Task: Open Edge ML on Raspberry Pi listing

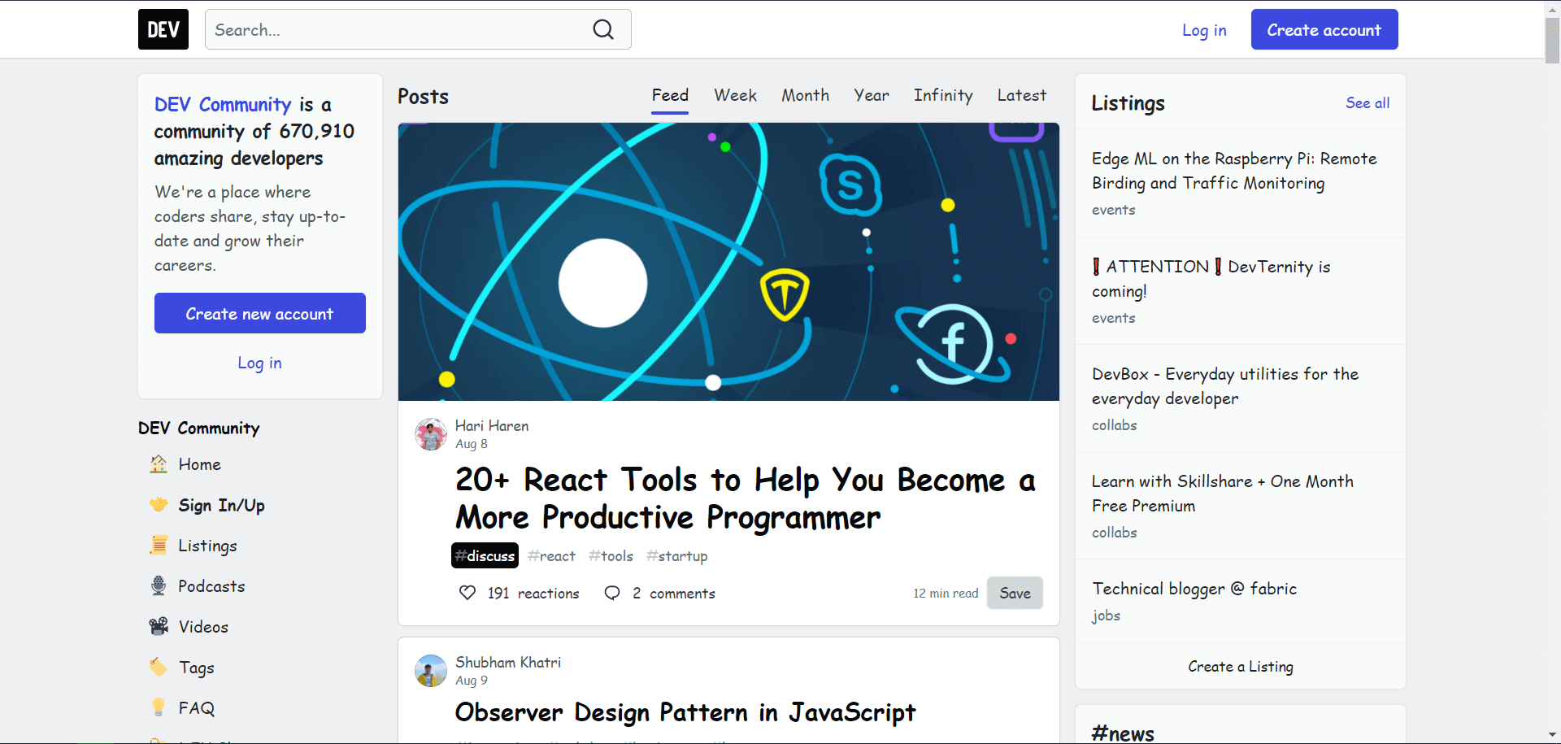Action: [1234, 171]
